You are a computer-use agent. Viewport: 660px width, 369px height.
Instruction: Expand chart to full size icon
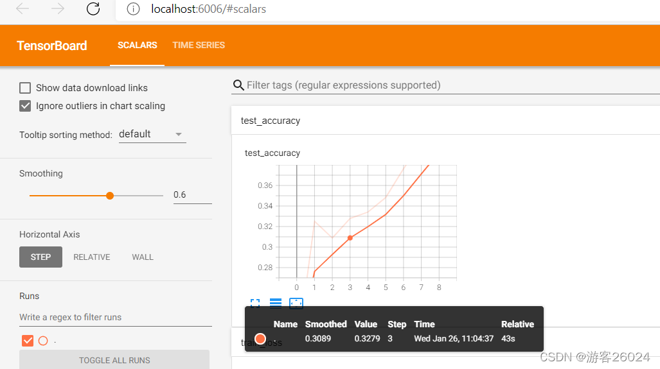pyautogui.click(x=255, y=304)
